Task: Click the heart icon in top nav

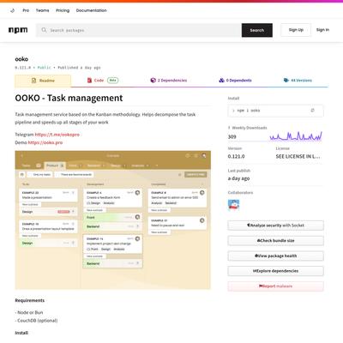Action: (x=12, y=10)
